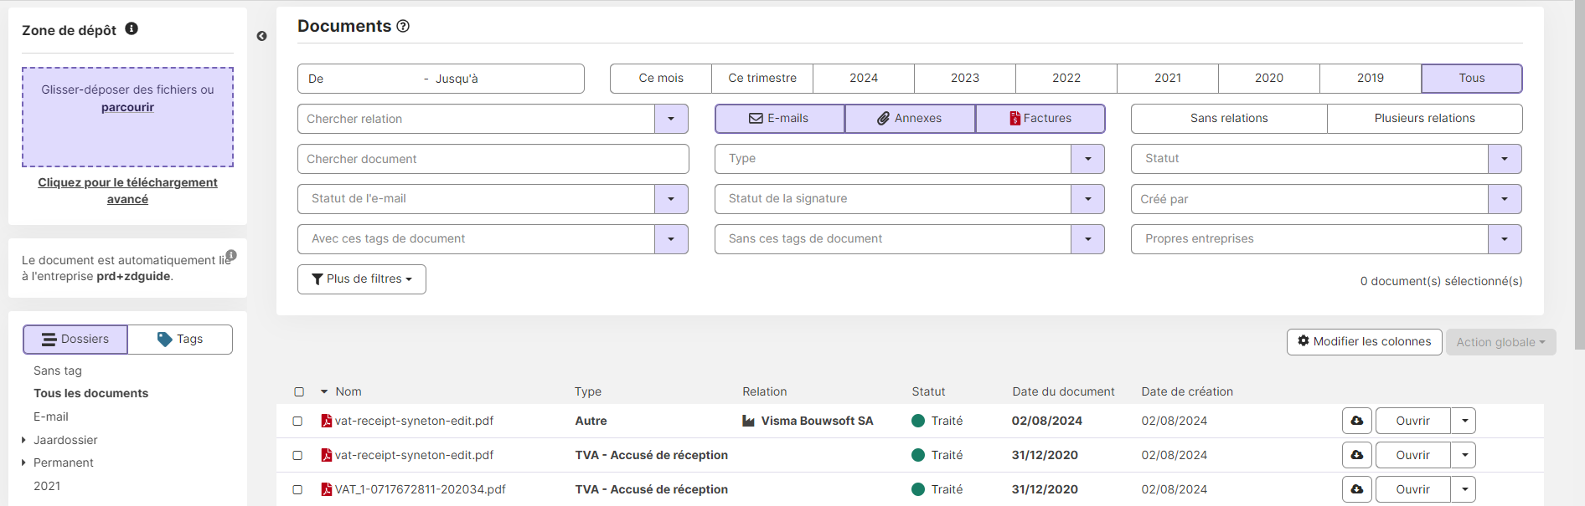Screen dimensions: 1585x506
Task: Toggle the Plusieurs relations filter
Action: (1424, 119)
